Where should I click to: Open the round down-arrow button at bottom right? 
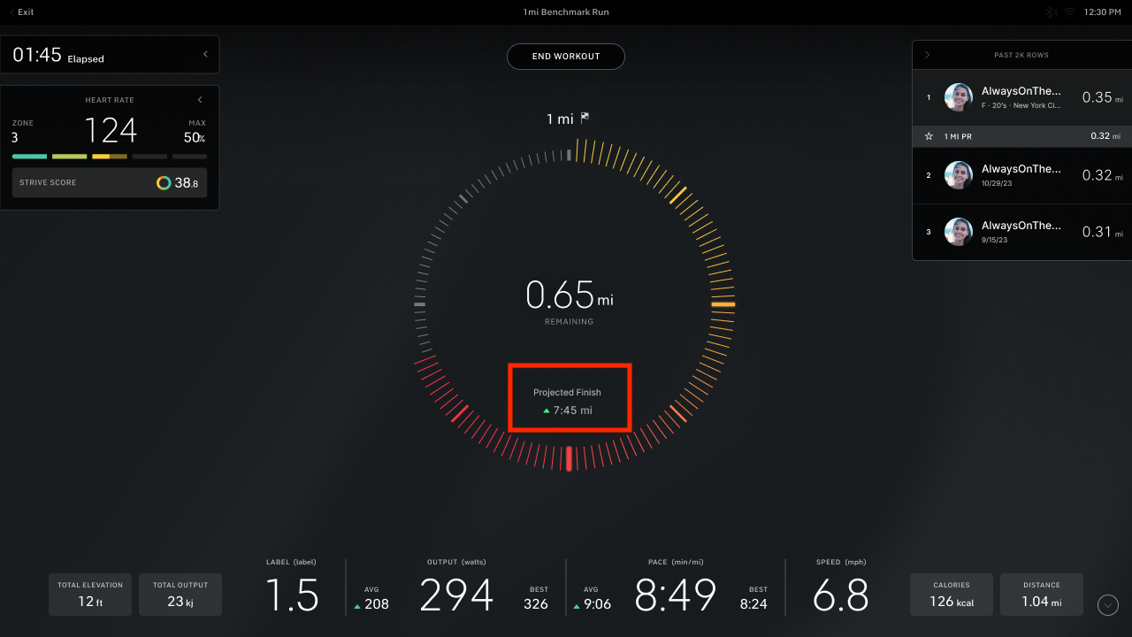pos(1107,605)
